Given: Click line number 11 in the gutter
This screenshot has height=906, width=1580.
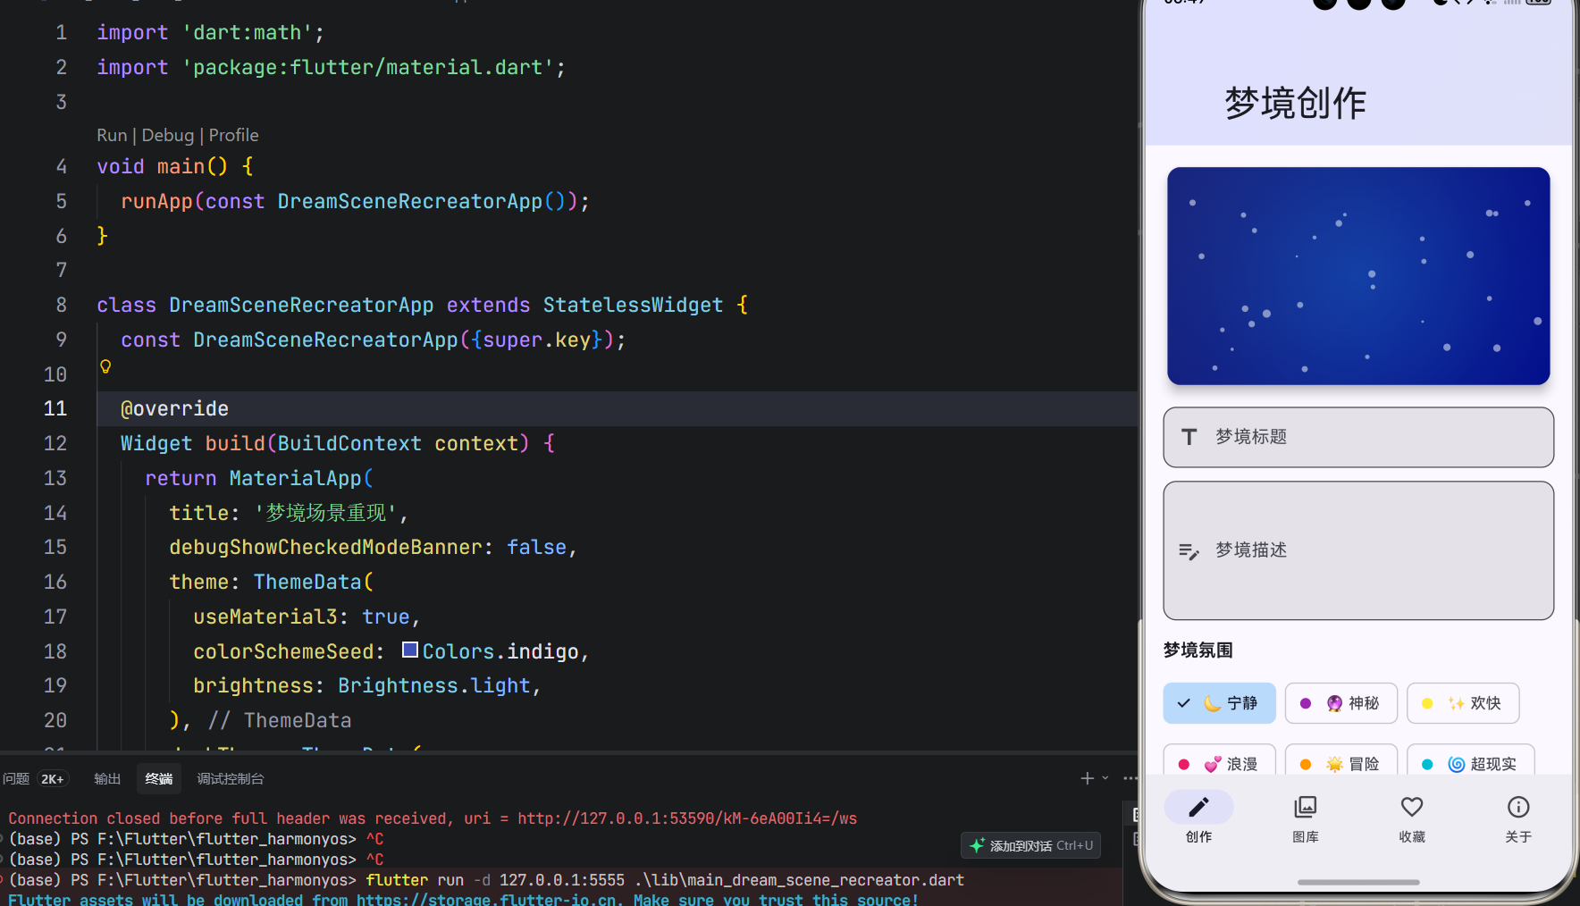Looking at the screenshot, I should (x=55, y=408).
